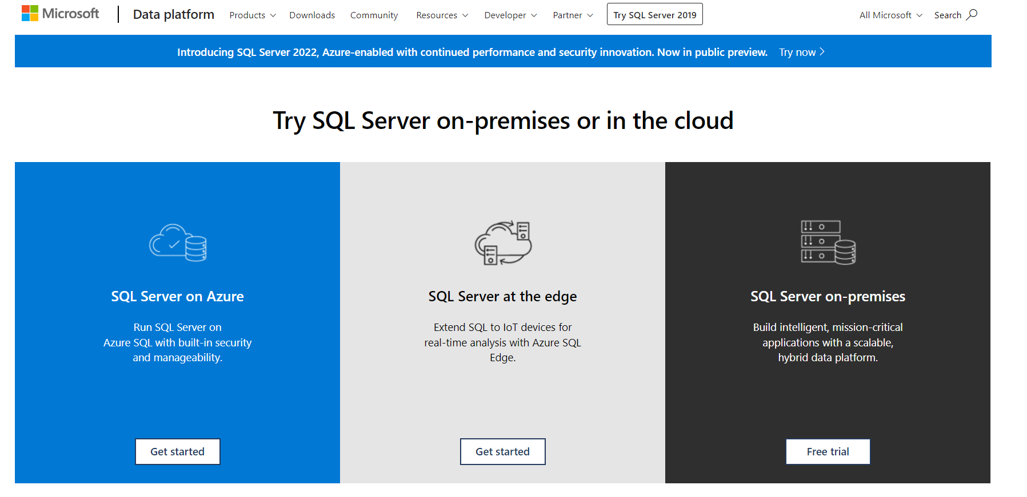Click the Microsoft logo
Viewport: 1027px width, 497px height.
pos(60,14)
